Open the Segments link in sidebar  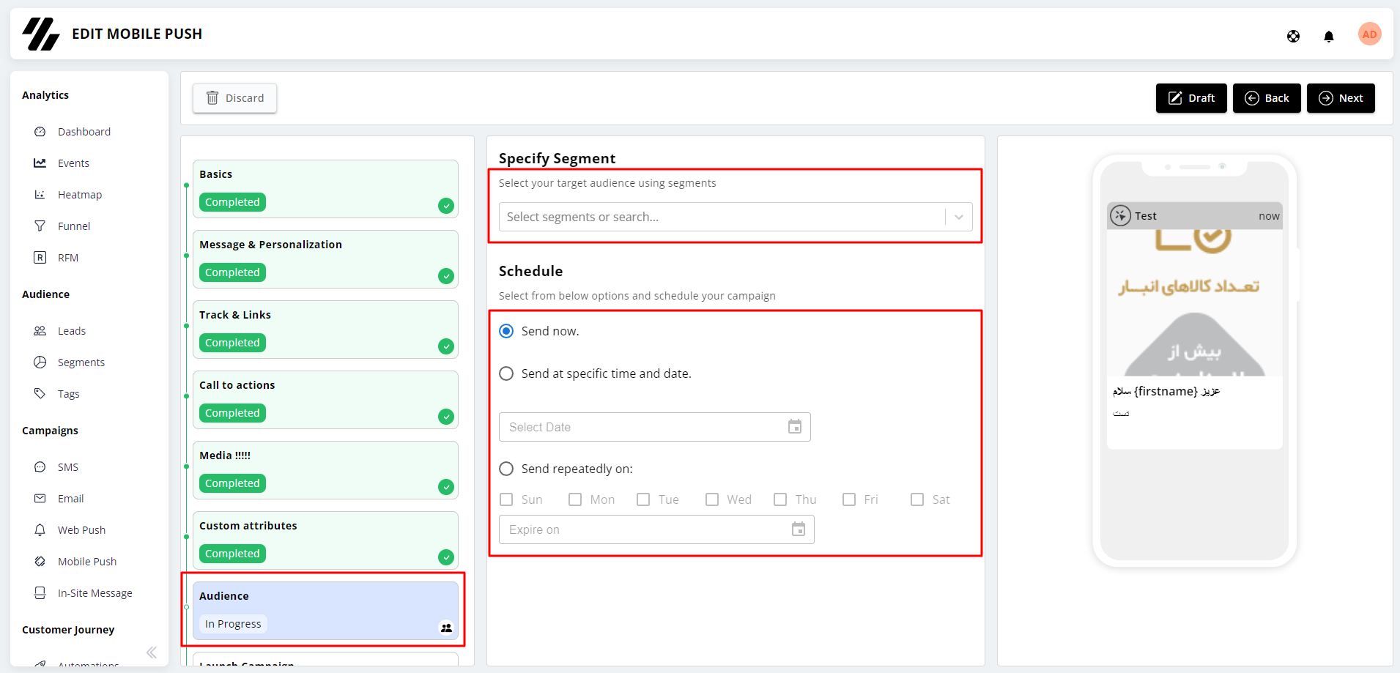pos(81,362)
